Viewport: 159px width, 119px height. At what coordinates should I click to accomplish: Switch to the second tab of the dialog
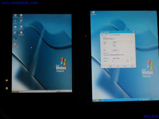tap(107, 35)
